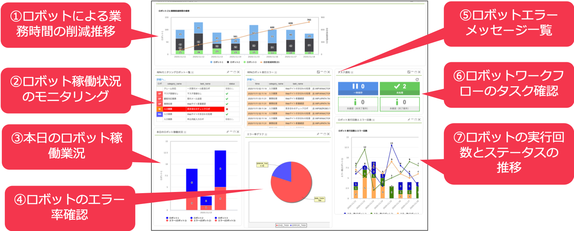The height and width of the screenshot is (231, 574).
Task: Pin the 本日のロボット稼働状況 panel
Action: [x=227, y=132]
